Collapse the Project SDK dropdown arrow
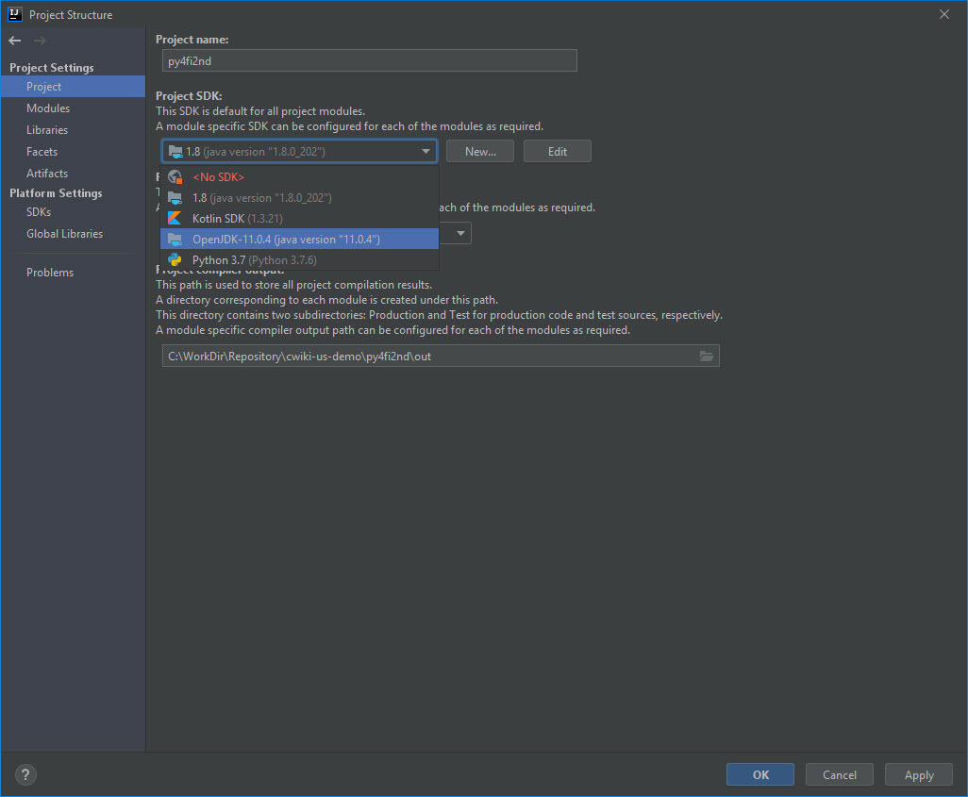 pyautogui.click(x=426, y=151)
